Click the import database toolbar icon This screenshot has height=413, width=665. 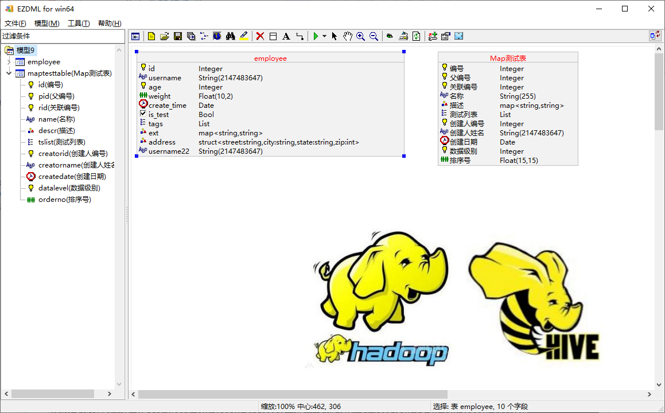click(x=403, y=37)
